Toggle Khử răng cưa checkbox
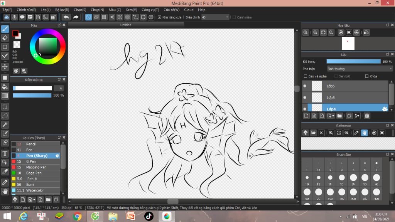This screenshot has height=222, width=395. (x=159, y=17)
